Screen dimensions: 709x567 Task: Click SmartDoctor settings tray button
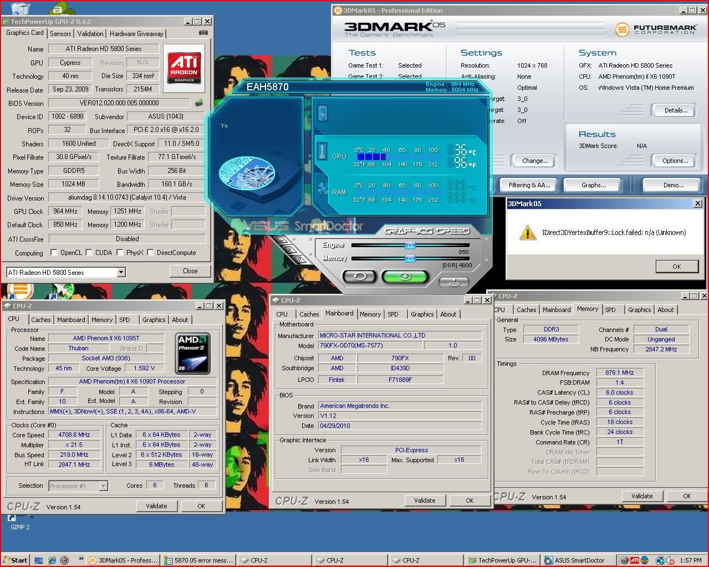[453, 282]
